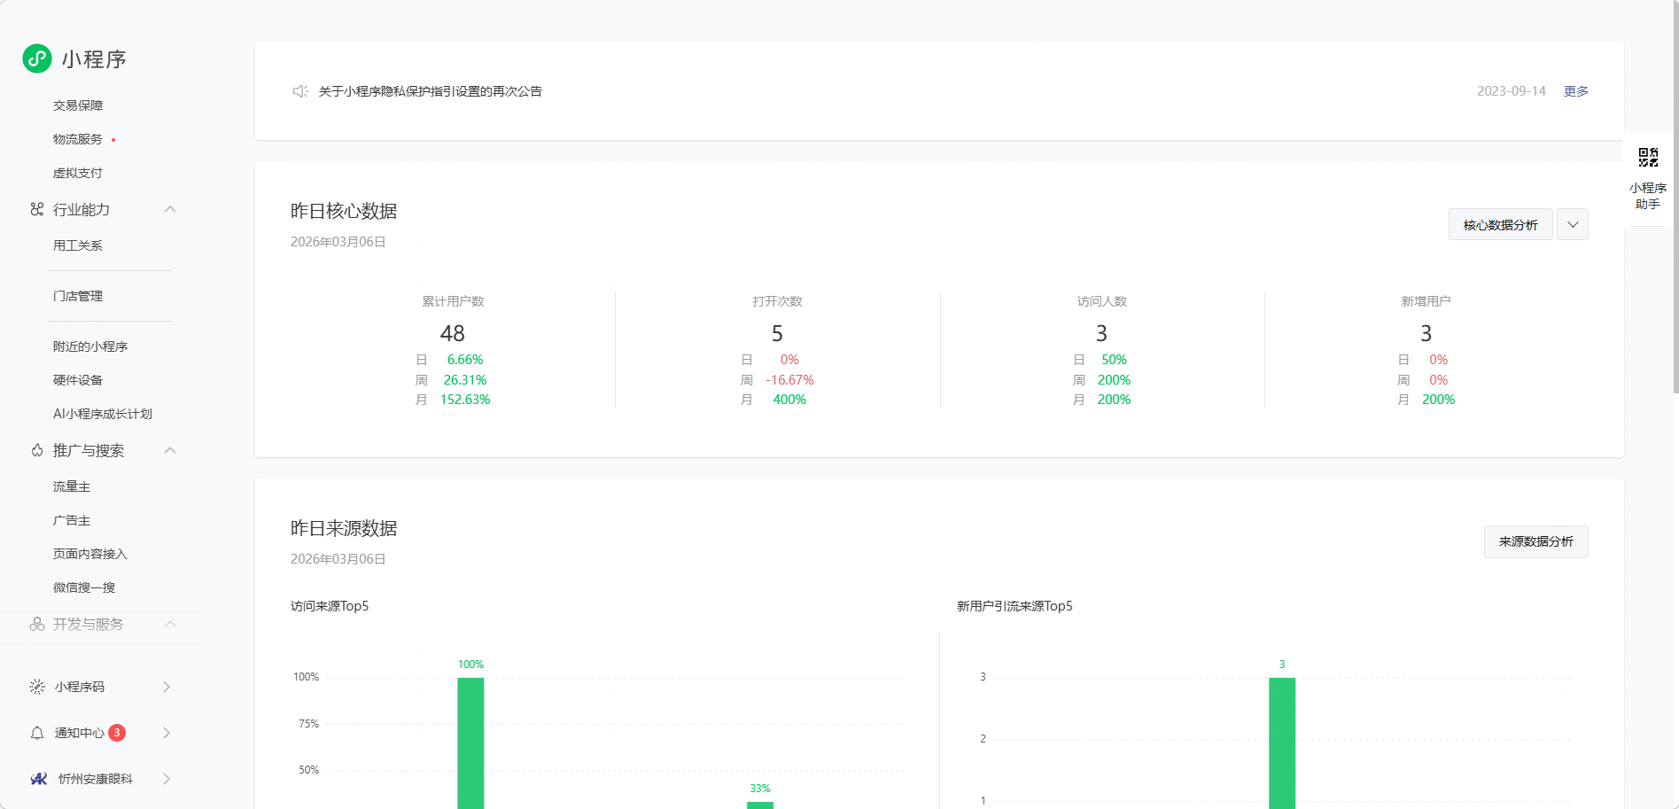1679x809 pixels.
Task: Select 页面内容接入 in sidebar
Action: [90, 554]
